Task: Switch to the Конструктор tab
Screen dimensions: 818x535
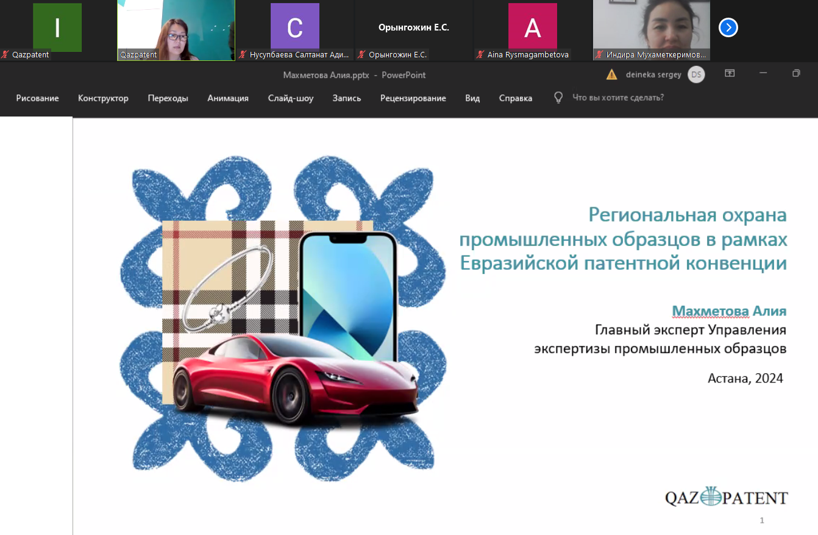Action: click(x=103, y=98)
